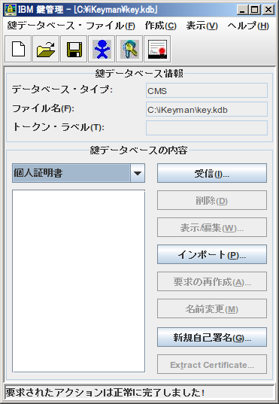Expand the 個人証明書 dropdown arrow
The height and width of the screenshot is (404, 279).
pyautogui.click(x=138, y=173)
